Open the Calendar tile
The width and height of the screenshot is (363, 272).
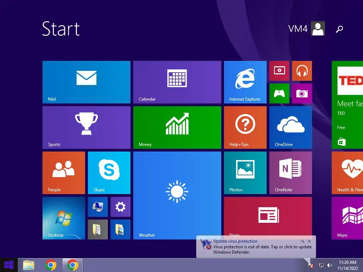(177, 82)
